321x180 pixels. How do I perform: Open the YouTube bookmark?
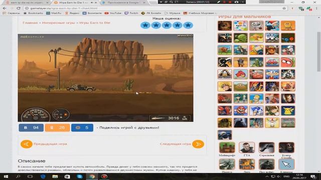[113, 13]
